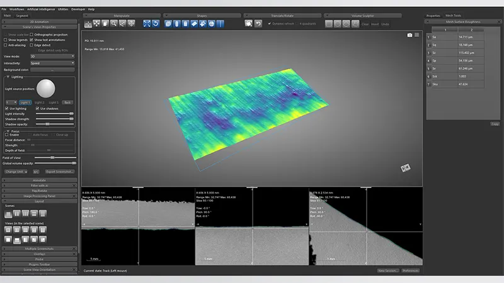504x283 pixels.
Task: Choose the single scene layout icon
Action: 8,214
